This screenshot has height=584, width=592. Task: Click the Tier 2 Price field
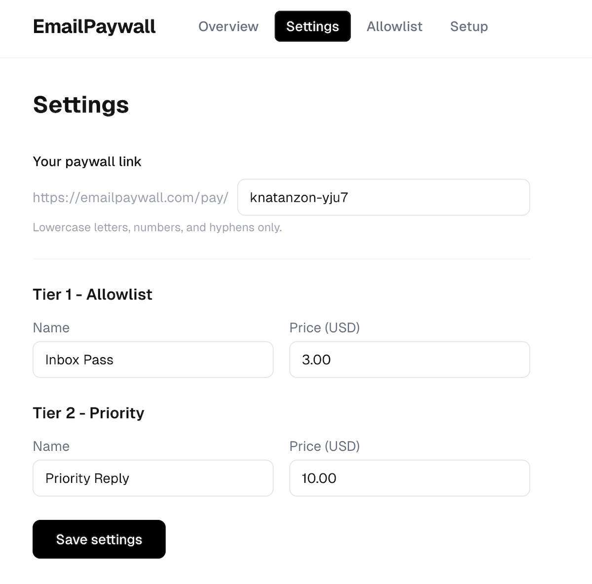point(409,478)
